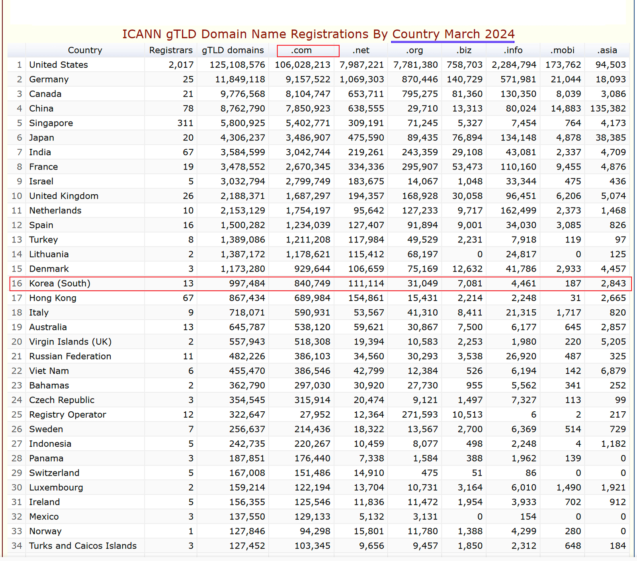Screen dimensions: 637x561
Task: Select the .info column header
Action: tap(513, 50)
